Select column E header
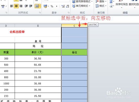Image resolution: width=139 pixels, height=102 pixels. [38, 26]
